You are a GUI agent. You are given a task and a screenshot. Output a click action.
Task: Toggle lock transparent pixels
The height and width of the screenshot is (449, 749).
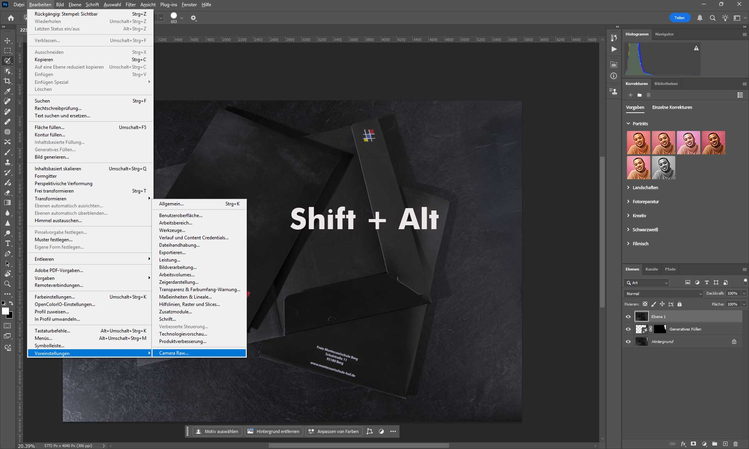point(645,304)
